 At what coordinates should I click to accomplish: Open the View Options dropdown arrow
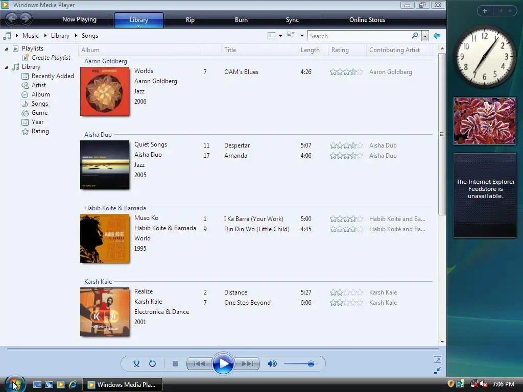(302, 36)
